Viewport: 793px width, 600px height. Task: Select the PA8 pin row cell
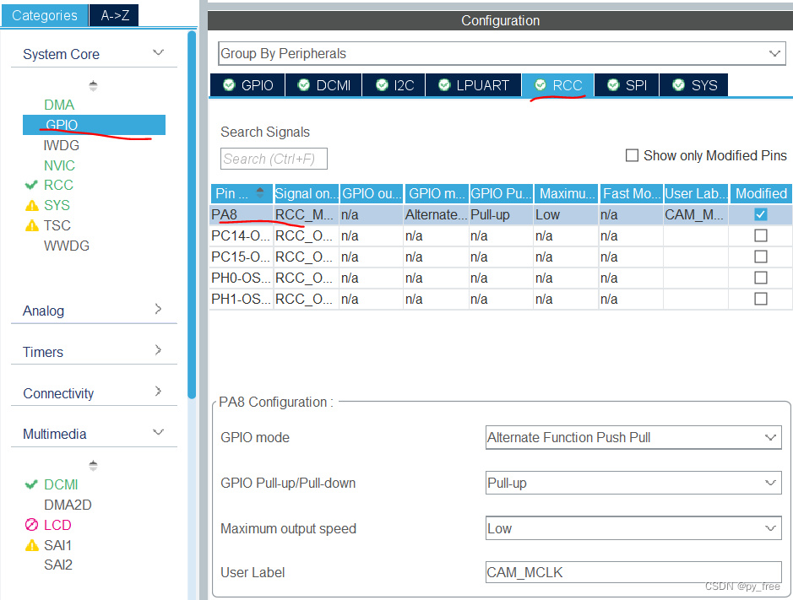click(x=242, y=214)
